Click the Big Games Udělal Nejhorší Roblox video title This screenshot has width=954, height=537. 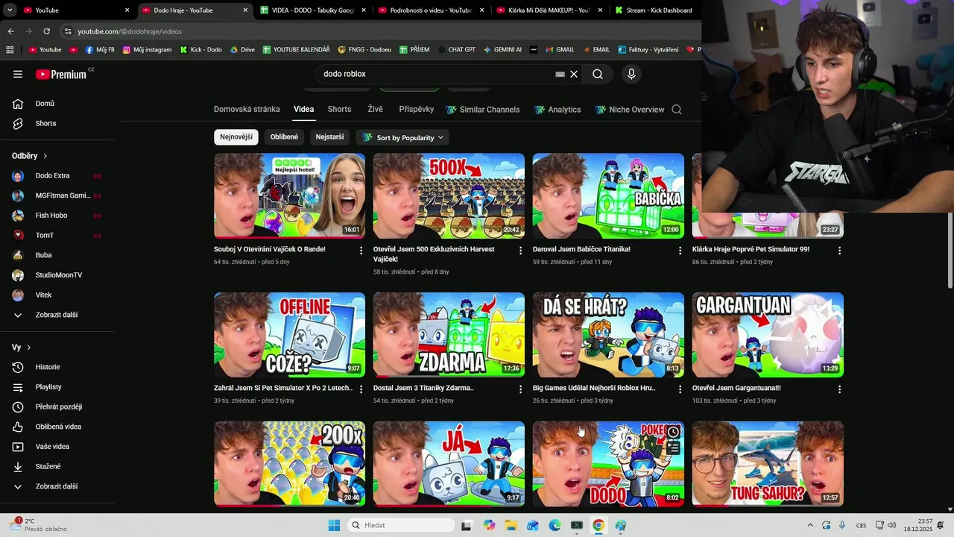(x=594, y=389)
